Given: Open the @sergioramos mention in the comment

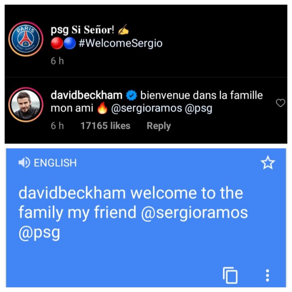Looking at the screenshot, I should 146,108.
